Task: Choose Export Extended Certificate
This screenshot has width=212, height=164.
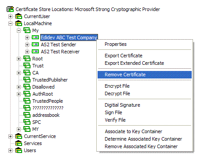Action: point(144,63)
